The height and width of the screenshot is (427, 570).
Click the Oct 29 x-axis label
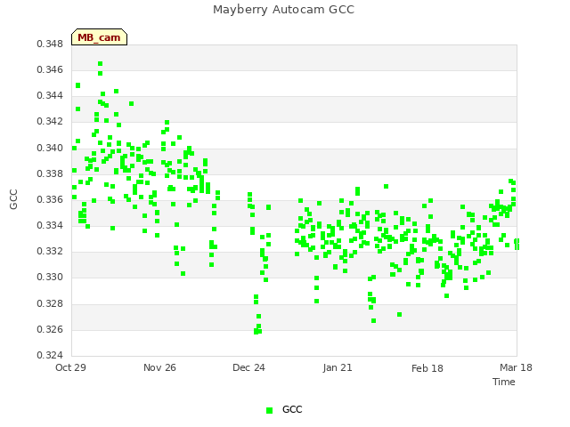[70, 367]
